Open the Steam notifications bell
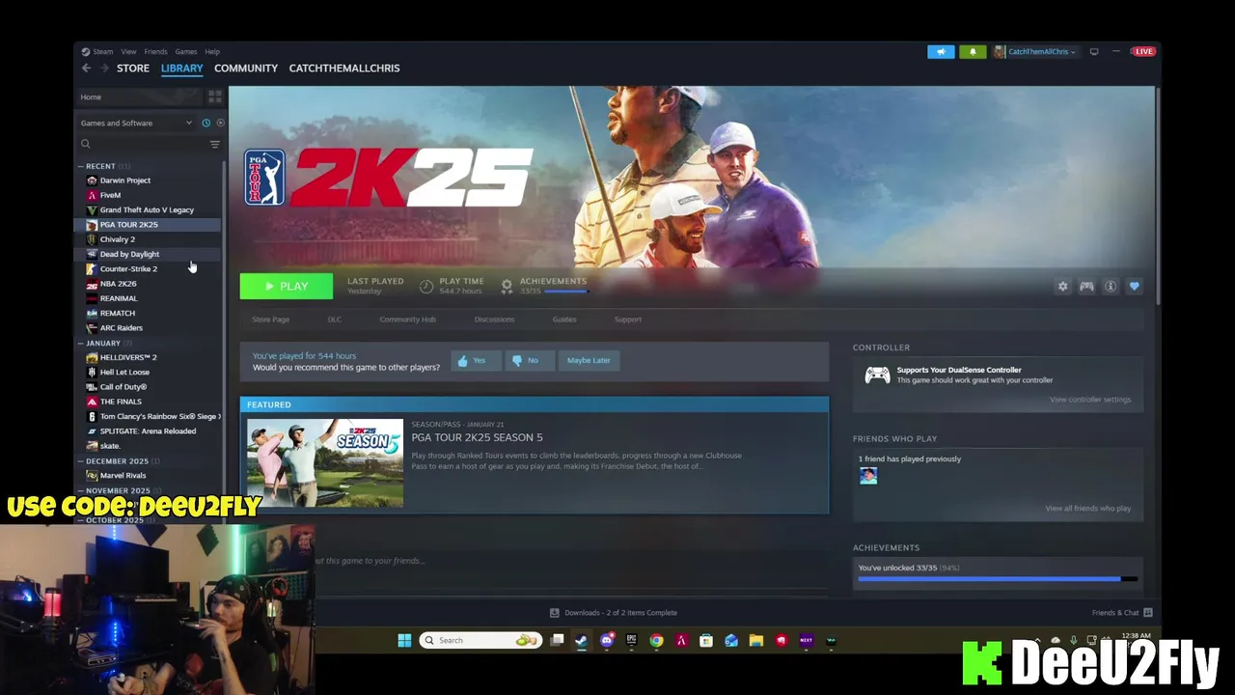The width and height of the screenshot is (1235, 695). 973,51
